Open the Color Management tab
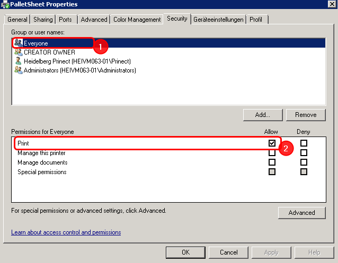This screenshot has height=263, width=338. tap(137, 20)
